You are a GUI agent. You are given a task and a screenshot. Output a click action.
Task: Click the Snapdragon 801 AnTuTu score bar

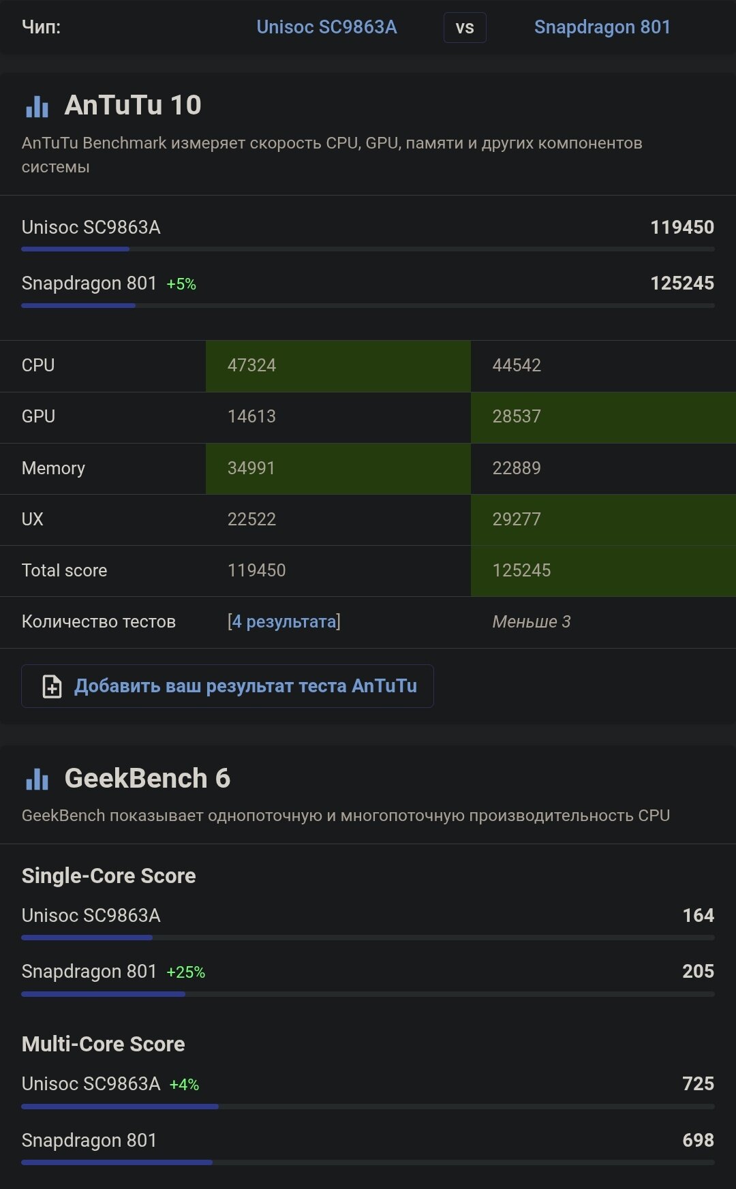pos(78,305)
